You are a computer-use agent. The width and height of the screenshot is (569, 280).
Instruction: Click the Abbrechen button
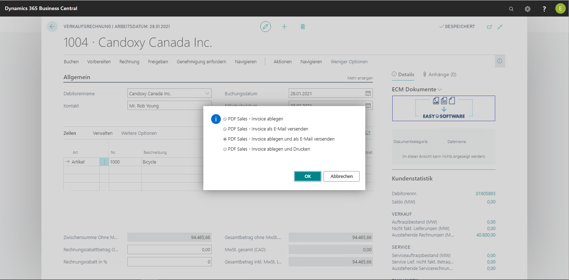[x=342, y=176]
